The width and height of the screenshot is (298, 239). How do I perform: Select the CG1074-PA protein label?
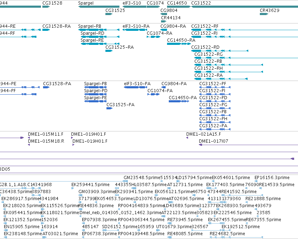pyautogui.click(x=160, y=91)
